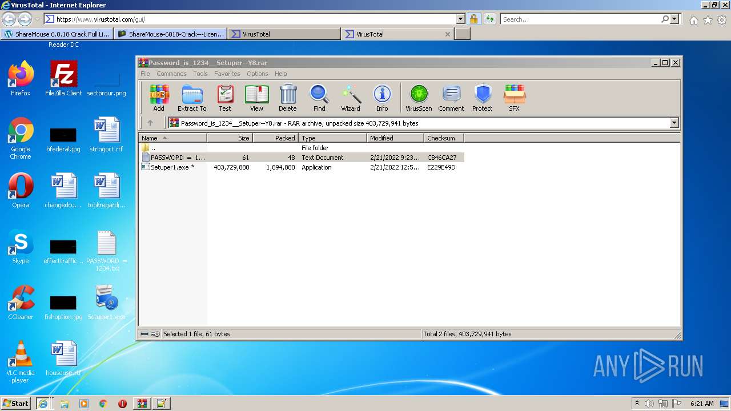Sort file list by Size column
This screenshot has width=731, height=411.
pos(230,138)
